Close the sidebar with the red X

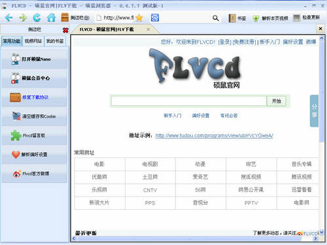click(x=65, y=30)
